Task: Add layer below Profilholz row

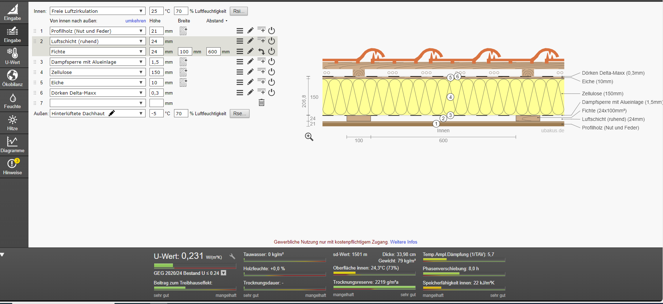Action: click(x=262, y=30)
